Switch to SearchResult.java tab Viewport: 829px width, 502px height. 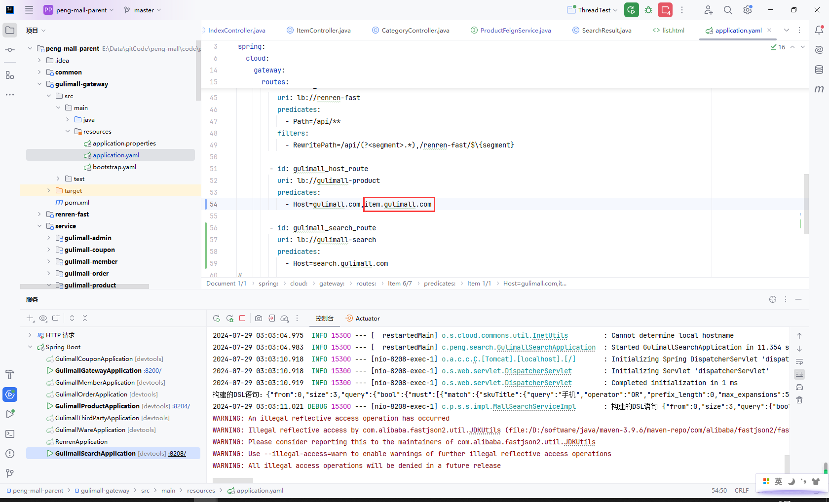point(602,30)
